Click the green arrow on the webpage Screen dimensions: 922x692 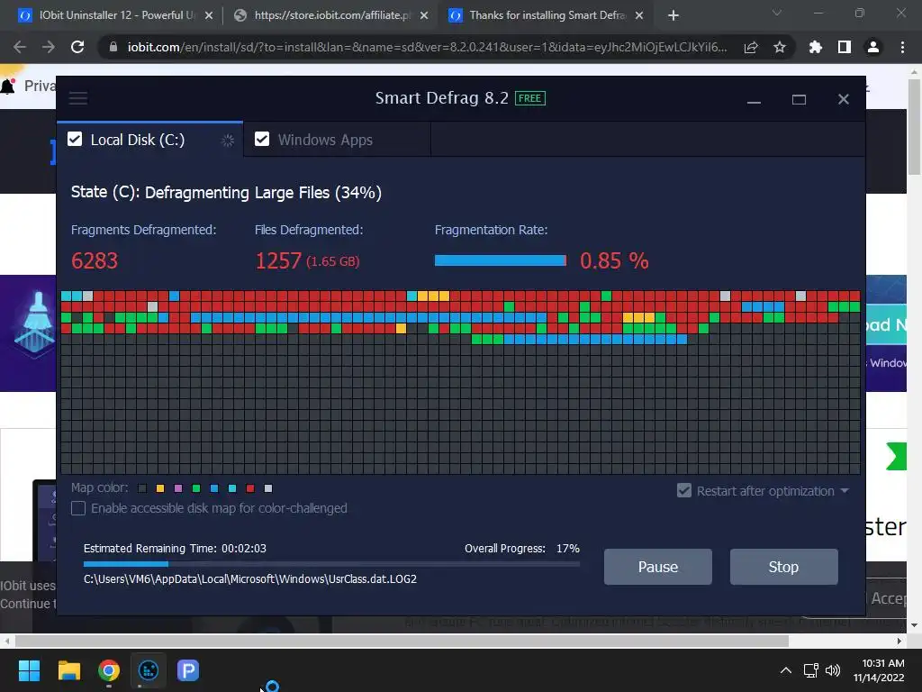[896, 456]
